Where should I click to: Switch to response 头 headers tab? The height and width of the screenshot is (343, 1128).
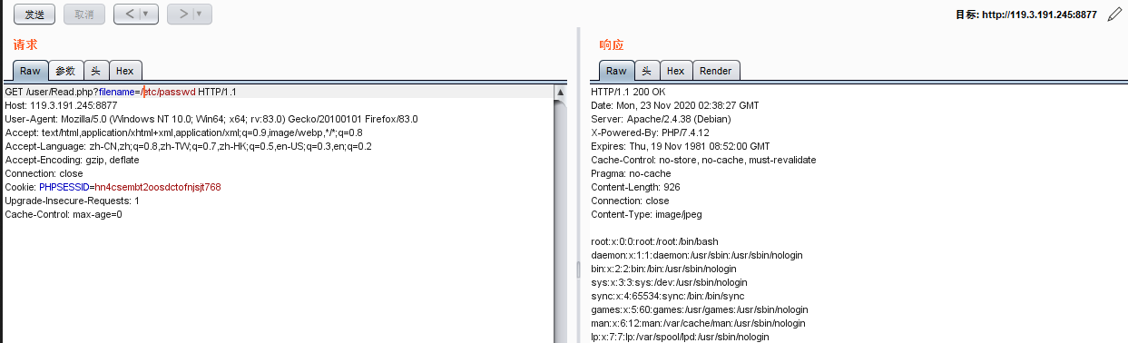click(646, 71)
